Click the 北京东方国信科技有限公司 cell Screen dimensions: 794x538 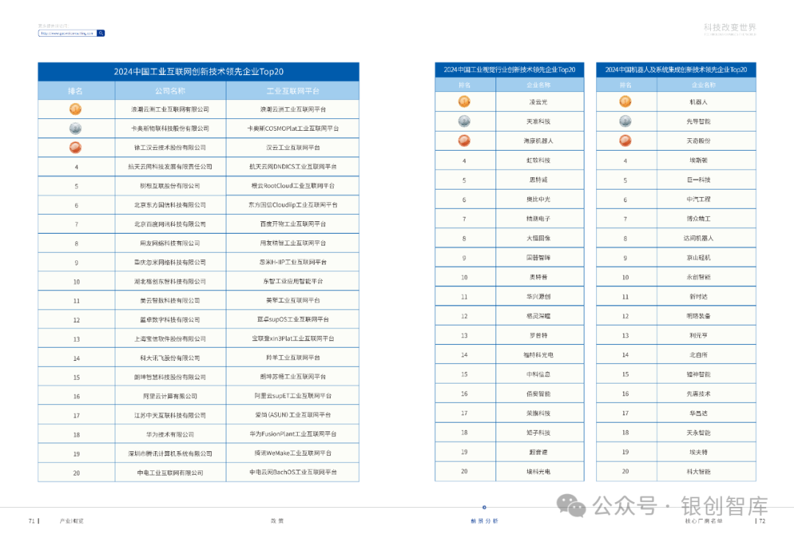pyautogui.click(x=170, y=205)
